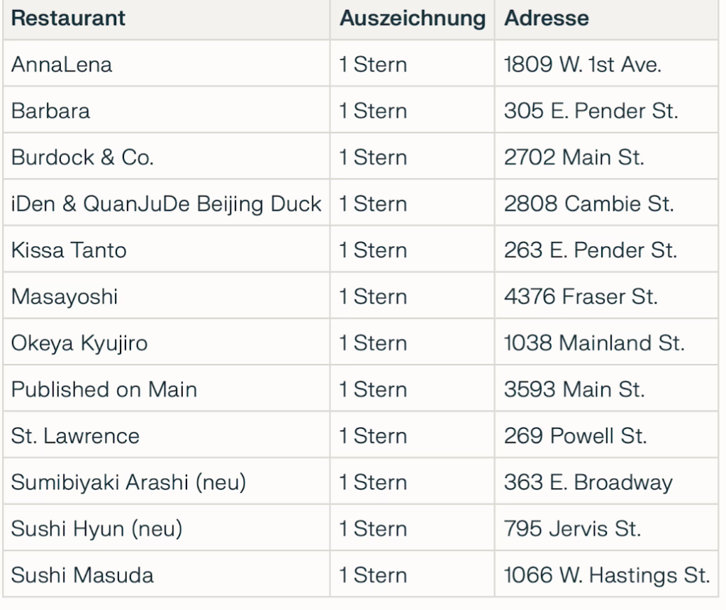Click the 1038 Mainland St. address cell
Screen dimensions: 726x610
pos(594,343)
